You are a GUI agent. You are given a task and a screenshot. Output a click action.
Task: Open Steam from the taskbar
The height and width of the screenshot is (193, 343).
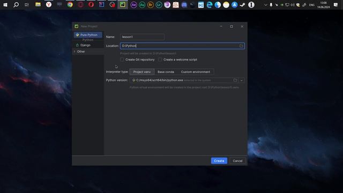[242, 5]
